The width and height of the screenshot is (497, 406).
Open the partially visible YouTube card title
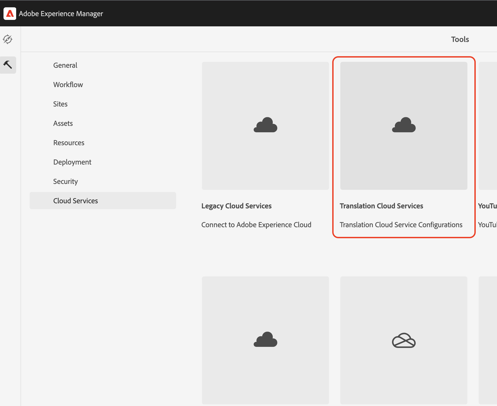pos(487,206)
